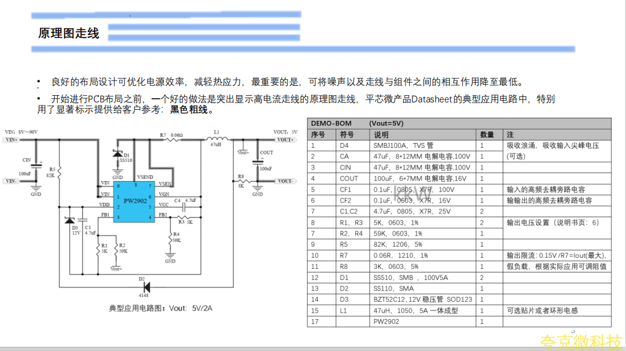Screen dimensions: 626x351
Task: Select the R7 0.06Ω resistor symbol
Action: pos(172,139)
